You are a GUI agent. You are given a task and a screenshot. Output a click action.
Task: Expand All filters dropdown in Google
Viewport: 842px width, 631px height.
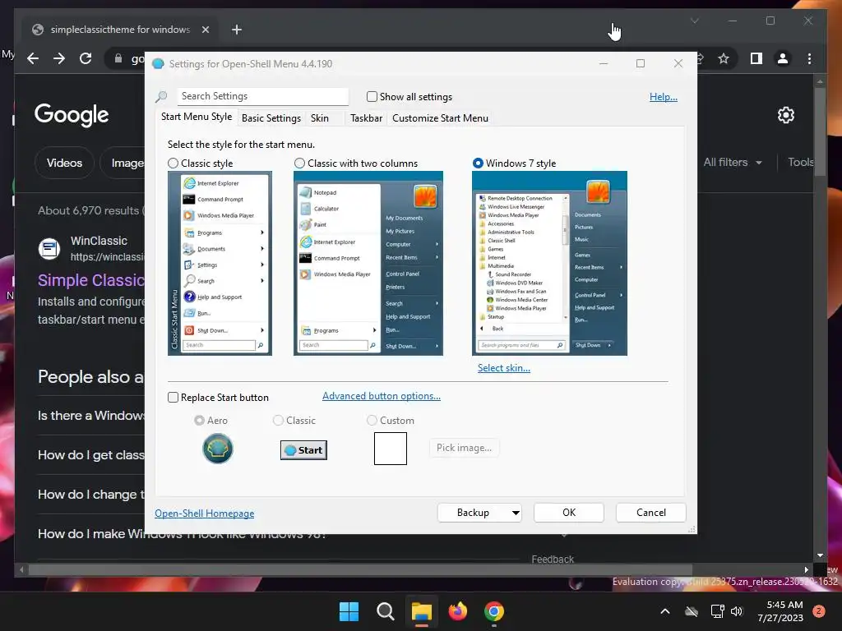pos(733,163)
